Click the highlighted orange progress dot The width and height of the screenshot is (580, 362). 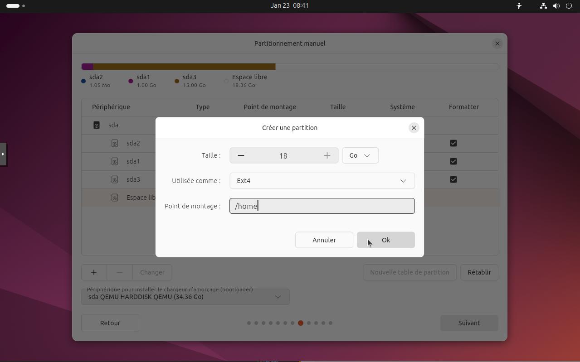tap(301, 323)
